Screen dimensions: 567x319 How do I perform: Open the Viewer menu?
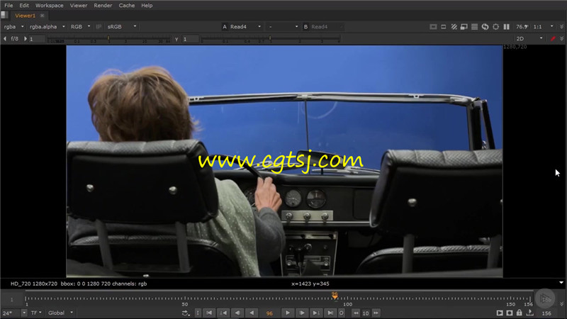79,6
